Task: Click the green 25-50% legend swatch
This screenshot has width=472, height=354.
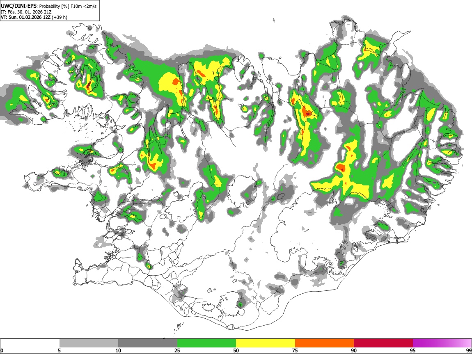Action: pos(206,343)
